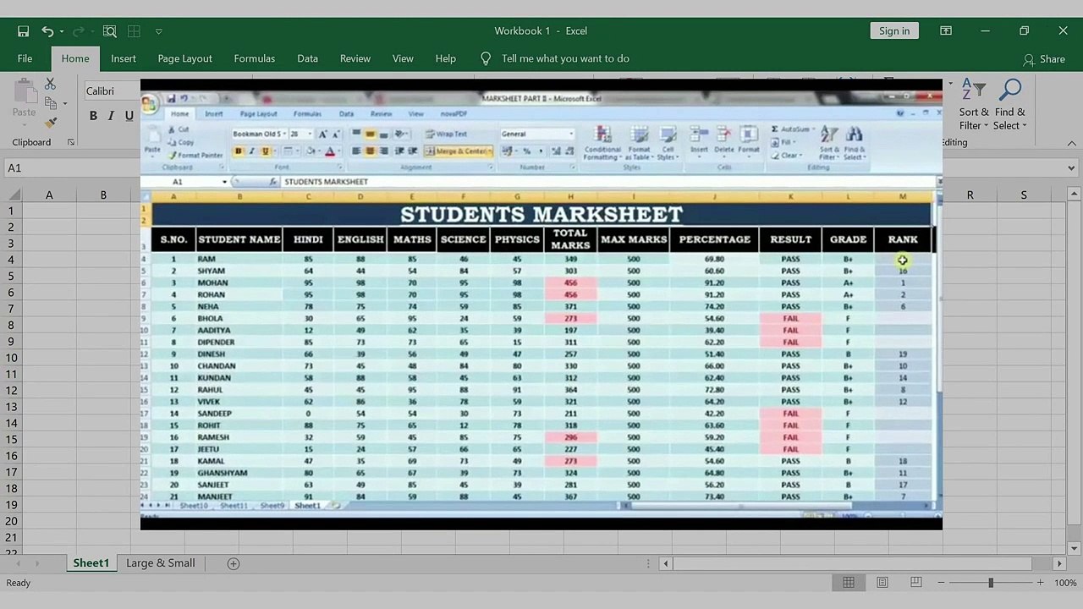Switch to the Formulas ribbon tab

(x=255, y=58)
